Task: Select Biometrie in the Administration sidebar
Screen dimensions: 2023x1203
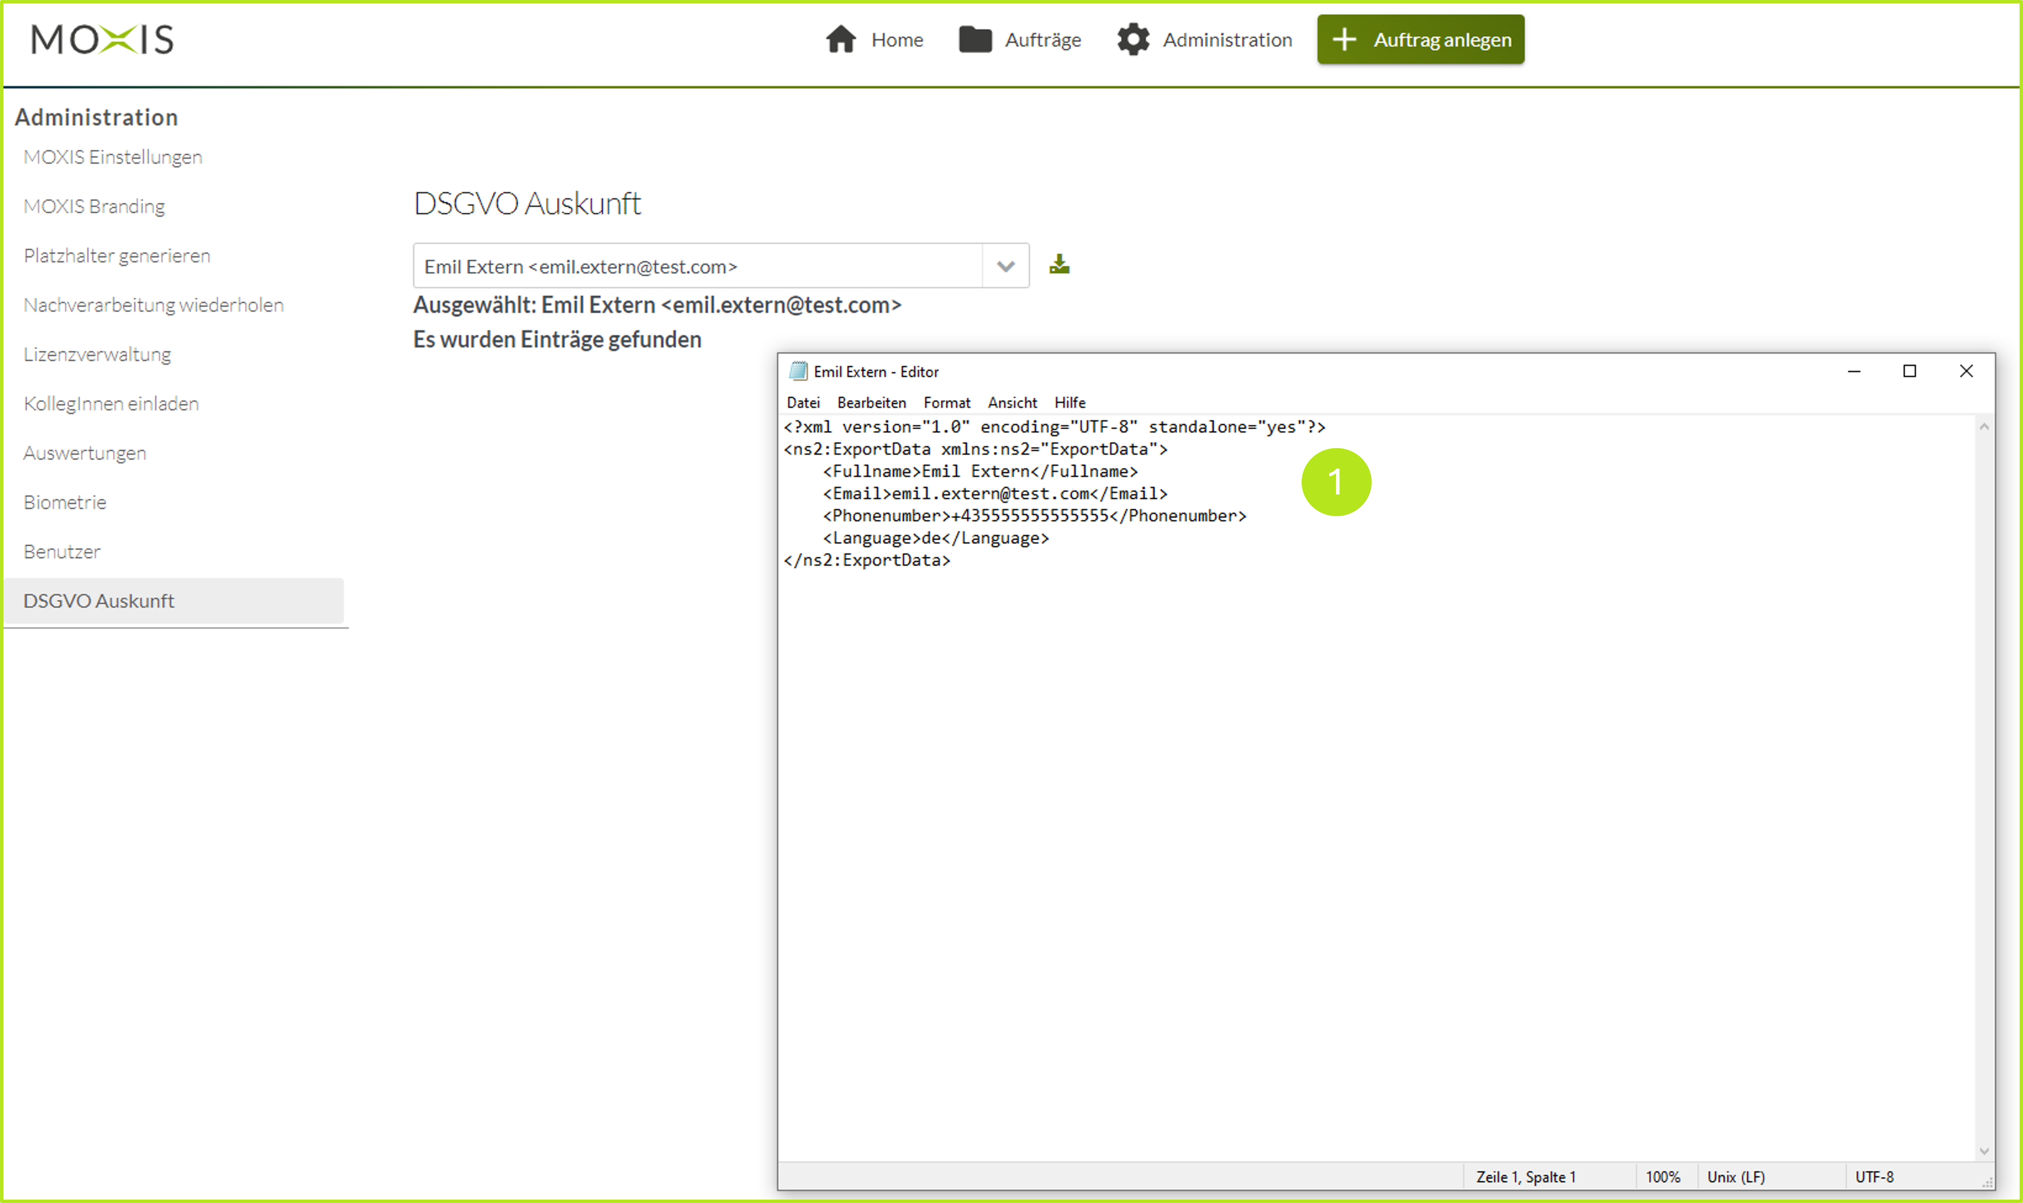Action: (65, 502)
